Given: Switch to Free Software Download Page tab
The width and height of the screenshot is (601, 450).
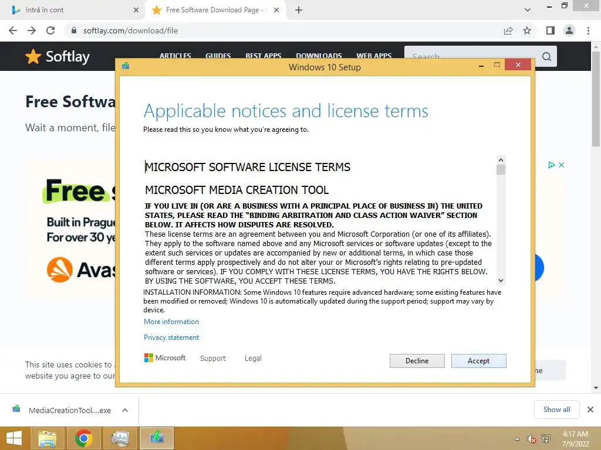Looking at the screenshot, I should click(215, 10).
